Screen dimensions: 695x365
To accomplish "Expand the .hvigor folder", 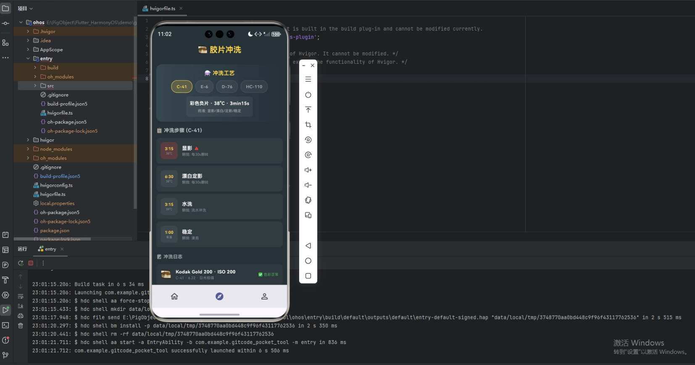I will coord(28,31).
